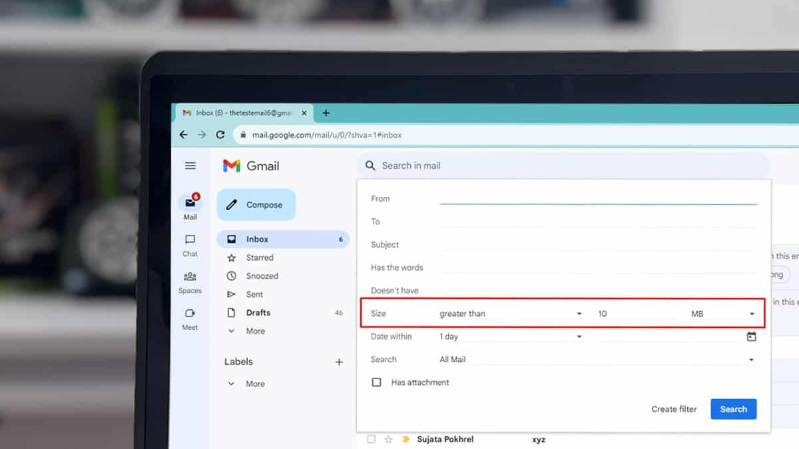Screen dimensions: 799x449
Task: Enable the Has attachment checkbox
Action: click(x=376, y=382)
